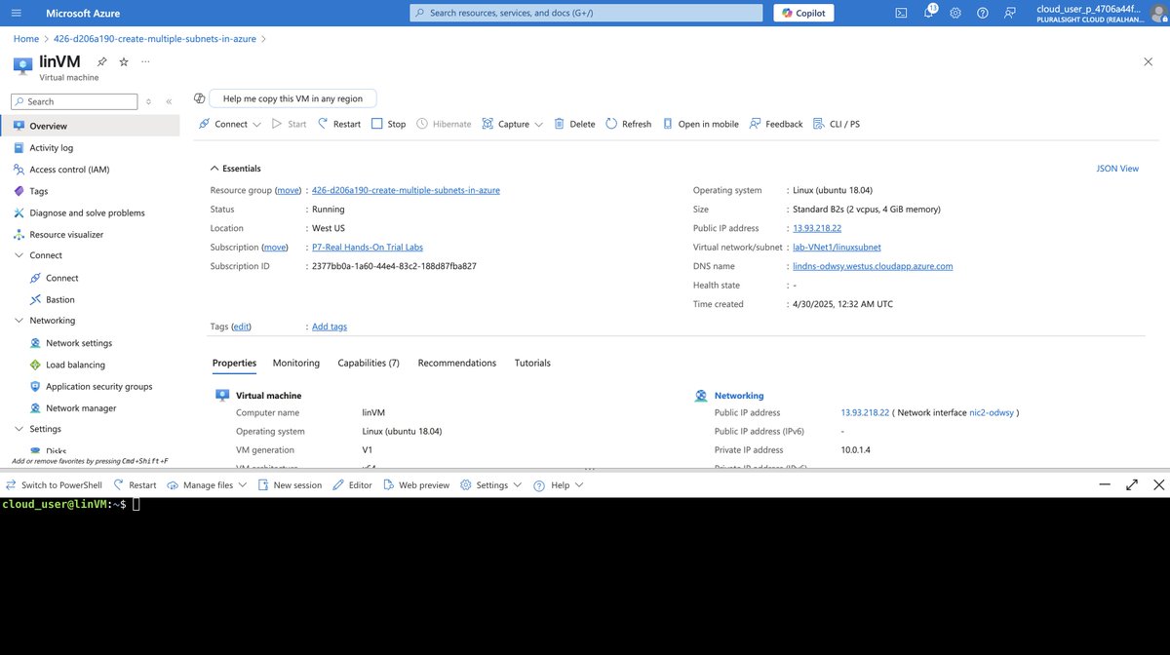Toggle sidebar search sort arrows
The width and height of the screenshot is (1170, 655).
pos(149,101)
